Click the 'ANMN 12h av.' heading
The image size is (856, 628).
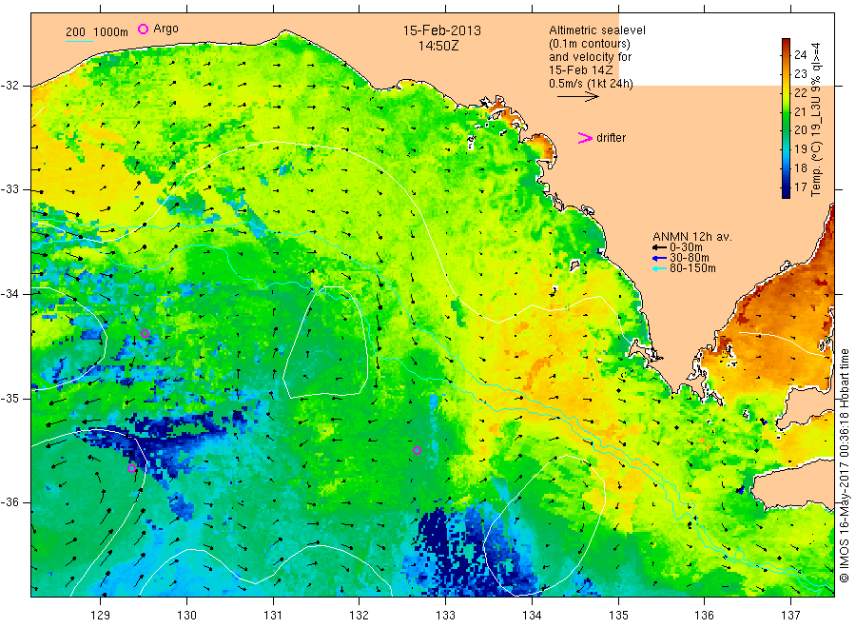pyautogui.click(x=692, y=237)
